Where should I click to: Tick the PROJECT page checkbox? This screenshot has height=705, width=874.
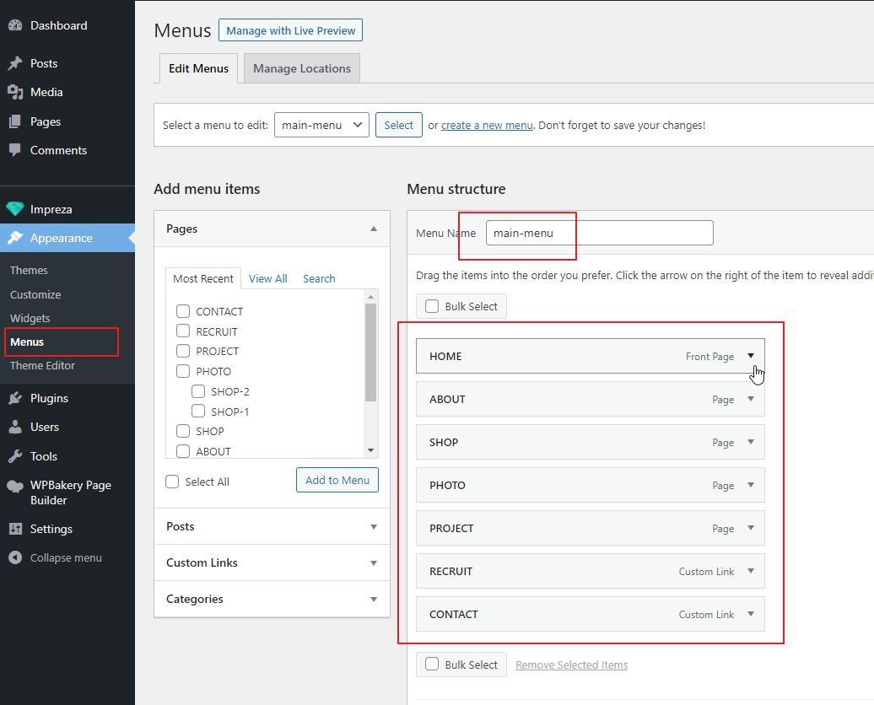[x=183, y=351]
